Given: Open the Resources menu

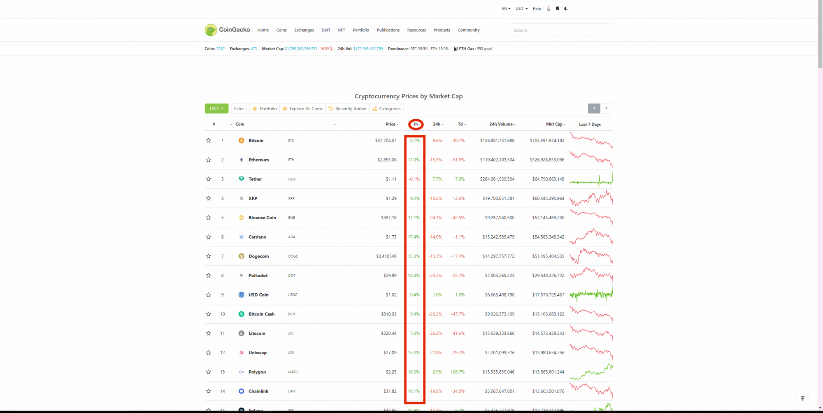Looking at the screenshot, I should click(x=416, y=30).
